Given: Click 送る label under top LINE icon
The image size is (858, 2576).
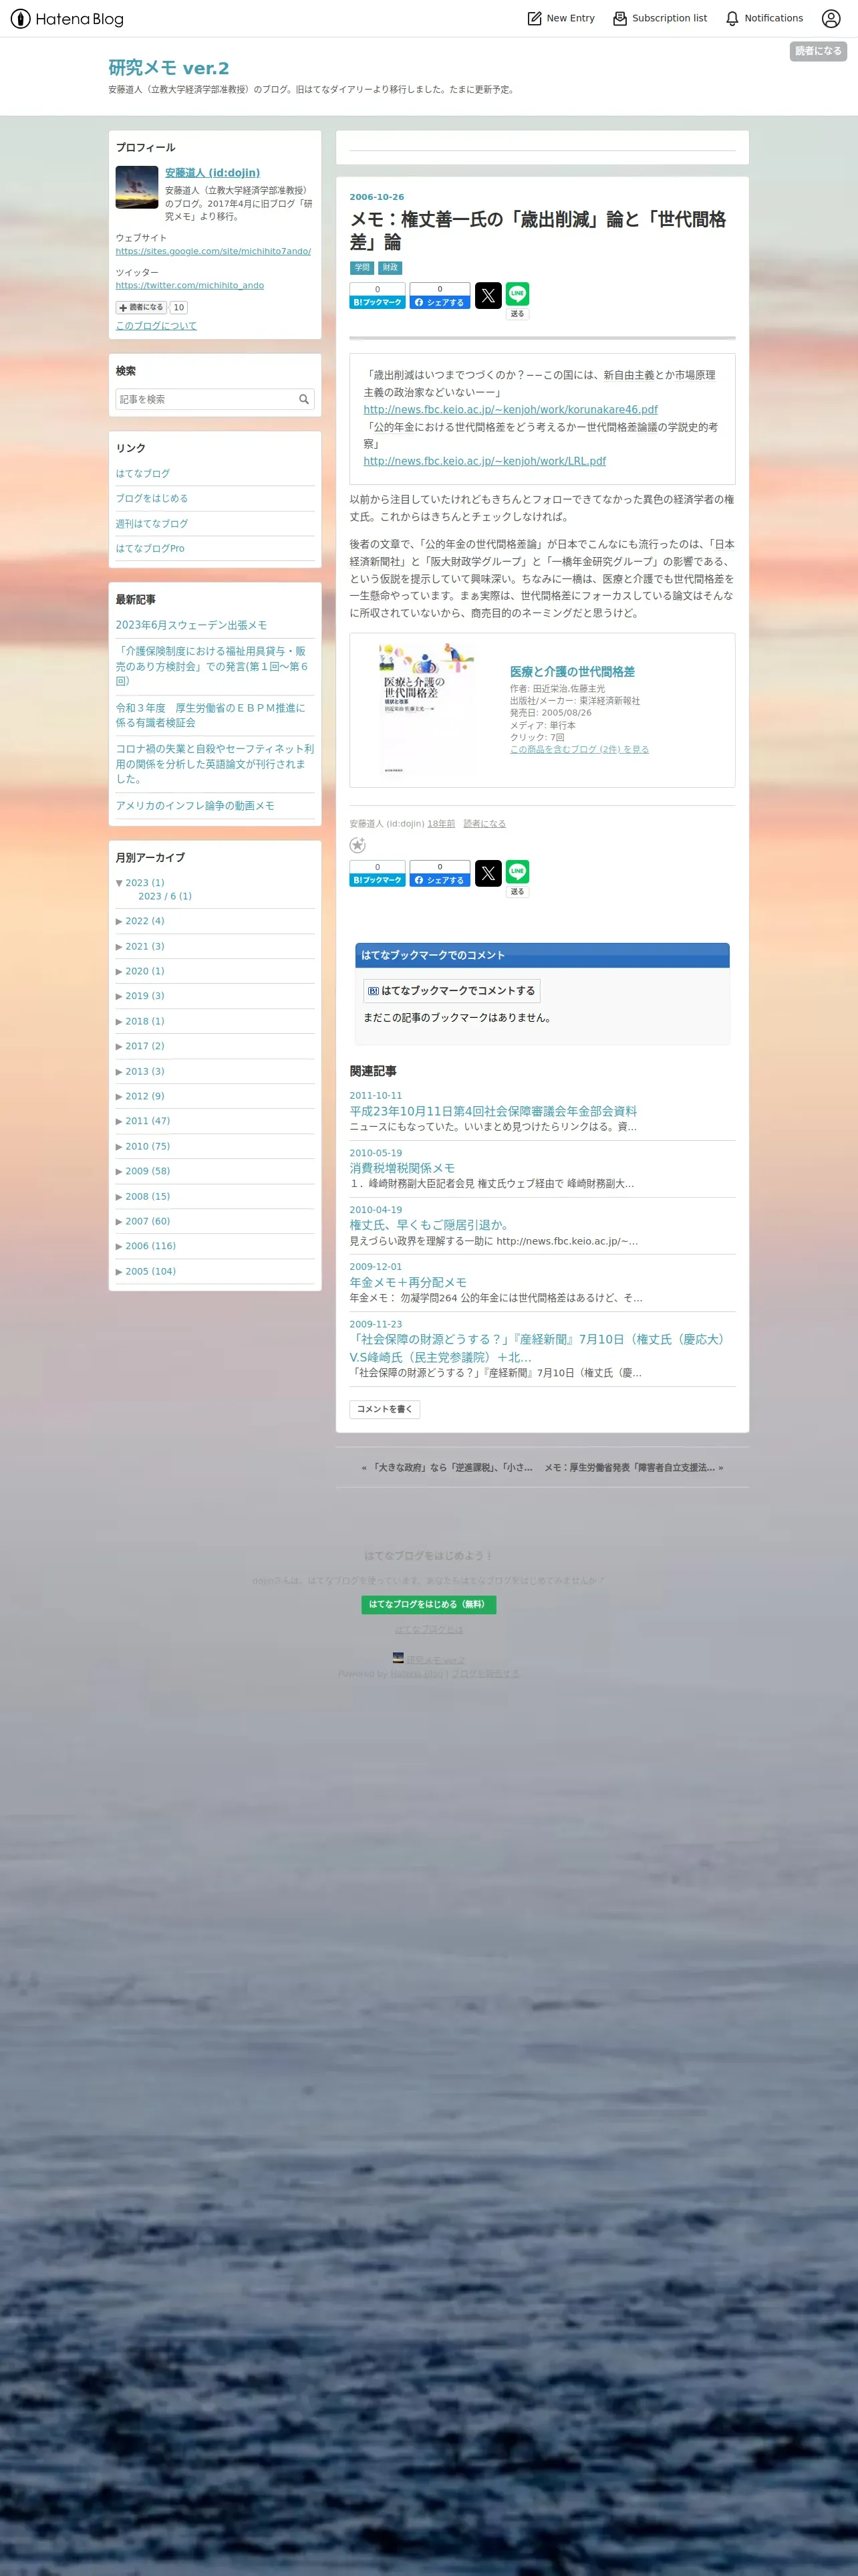Looking at the screenshot, I should pos(517,314).
